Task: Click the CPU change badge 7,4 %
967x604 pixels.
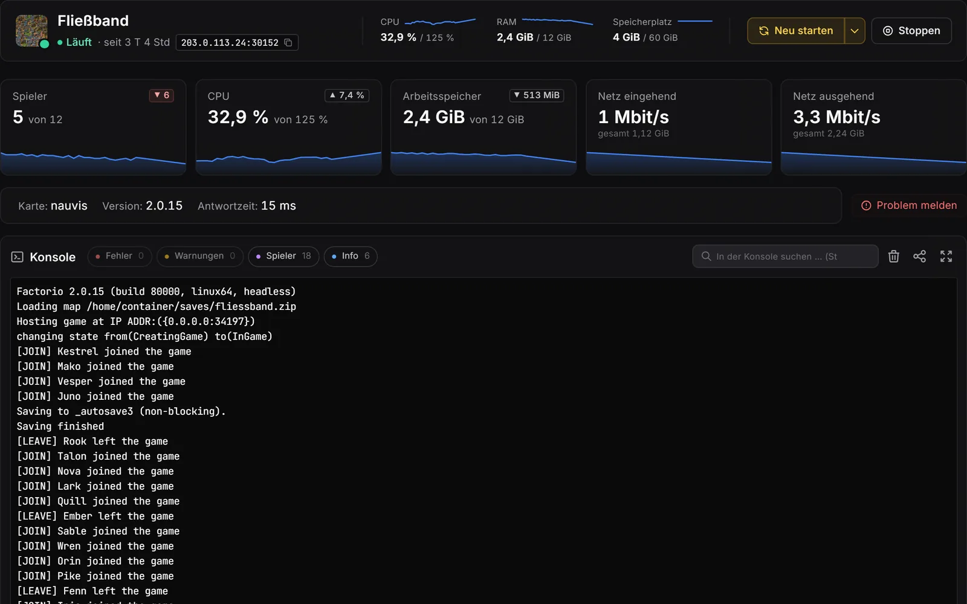Action: pos(347,95)
